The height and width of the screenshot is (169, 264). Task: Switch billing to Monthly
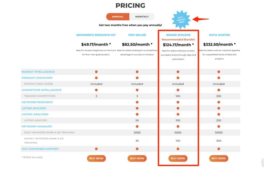tap(142, 17)
